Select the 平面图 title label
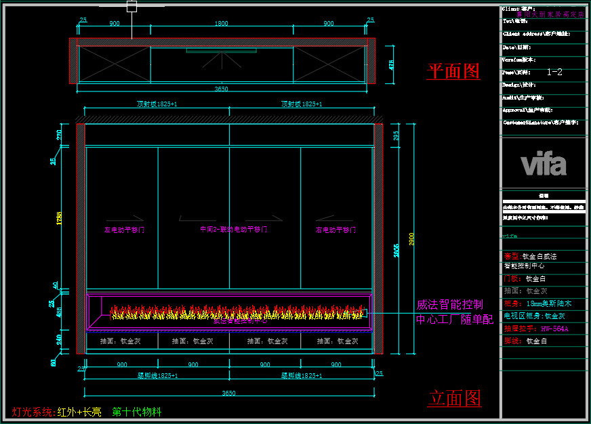 (453, 71)
